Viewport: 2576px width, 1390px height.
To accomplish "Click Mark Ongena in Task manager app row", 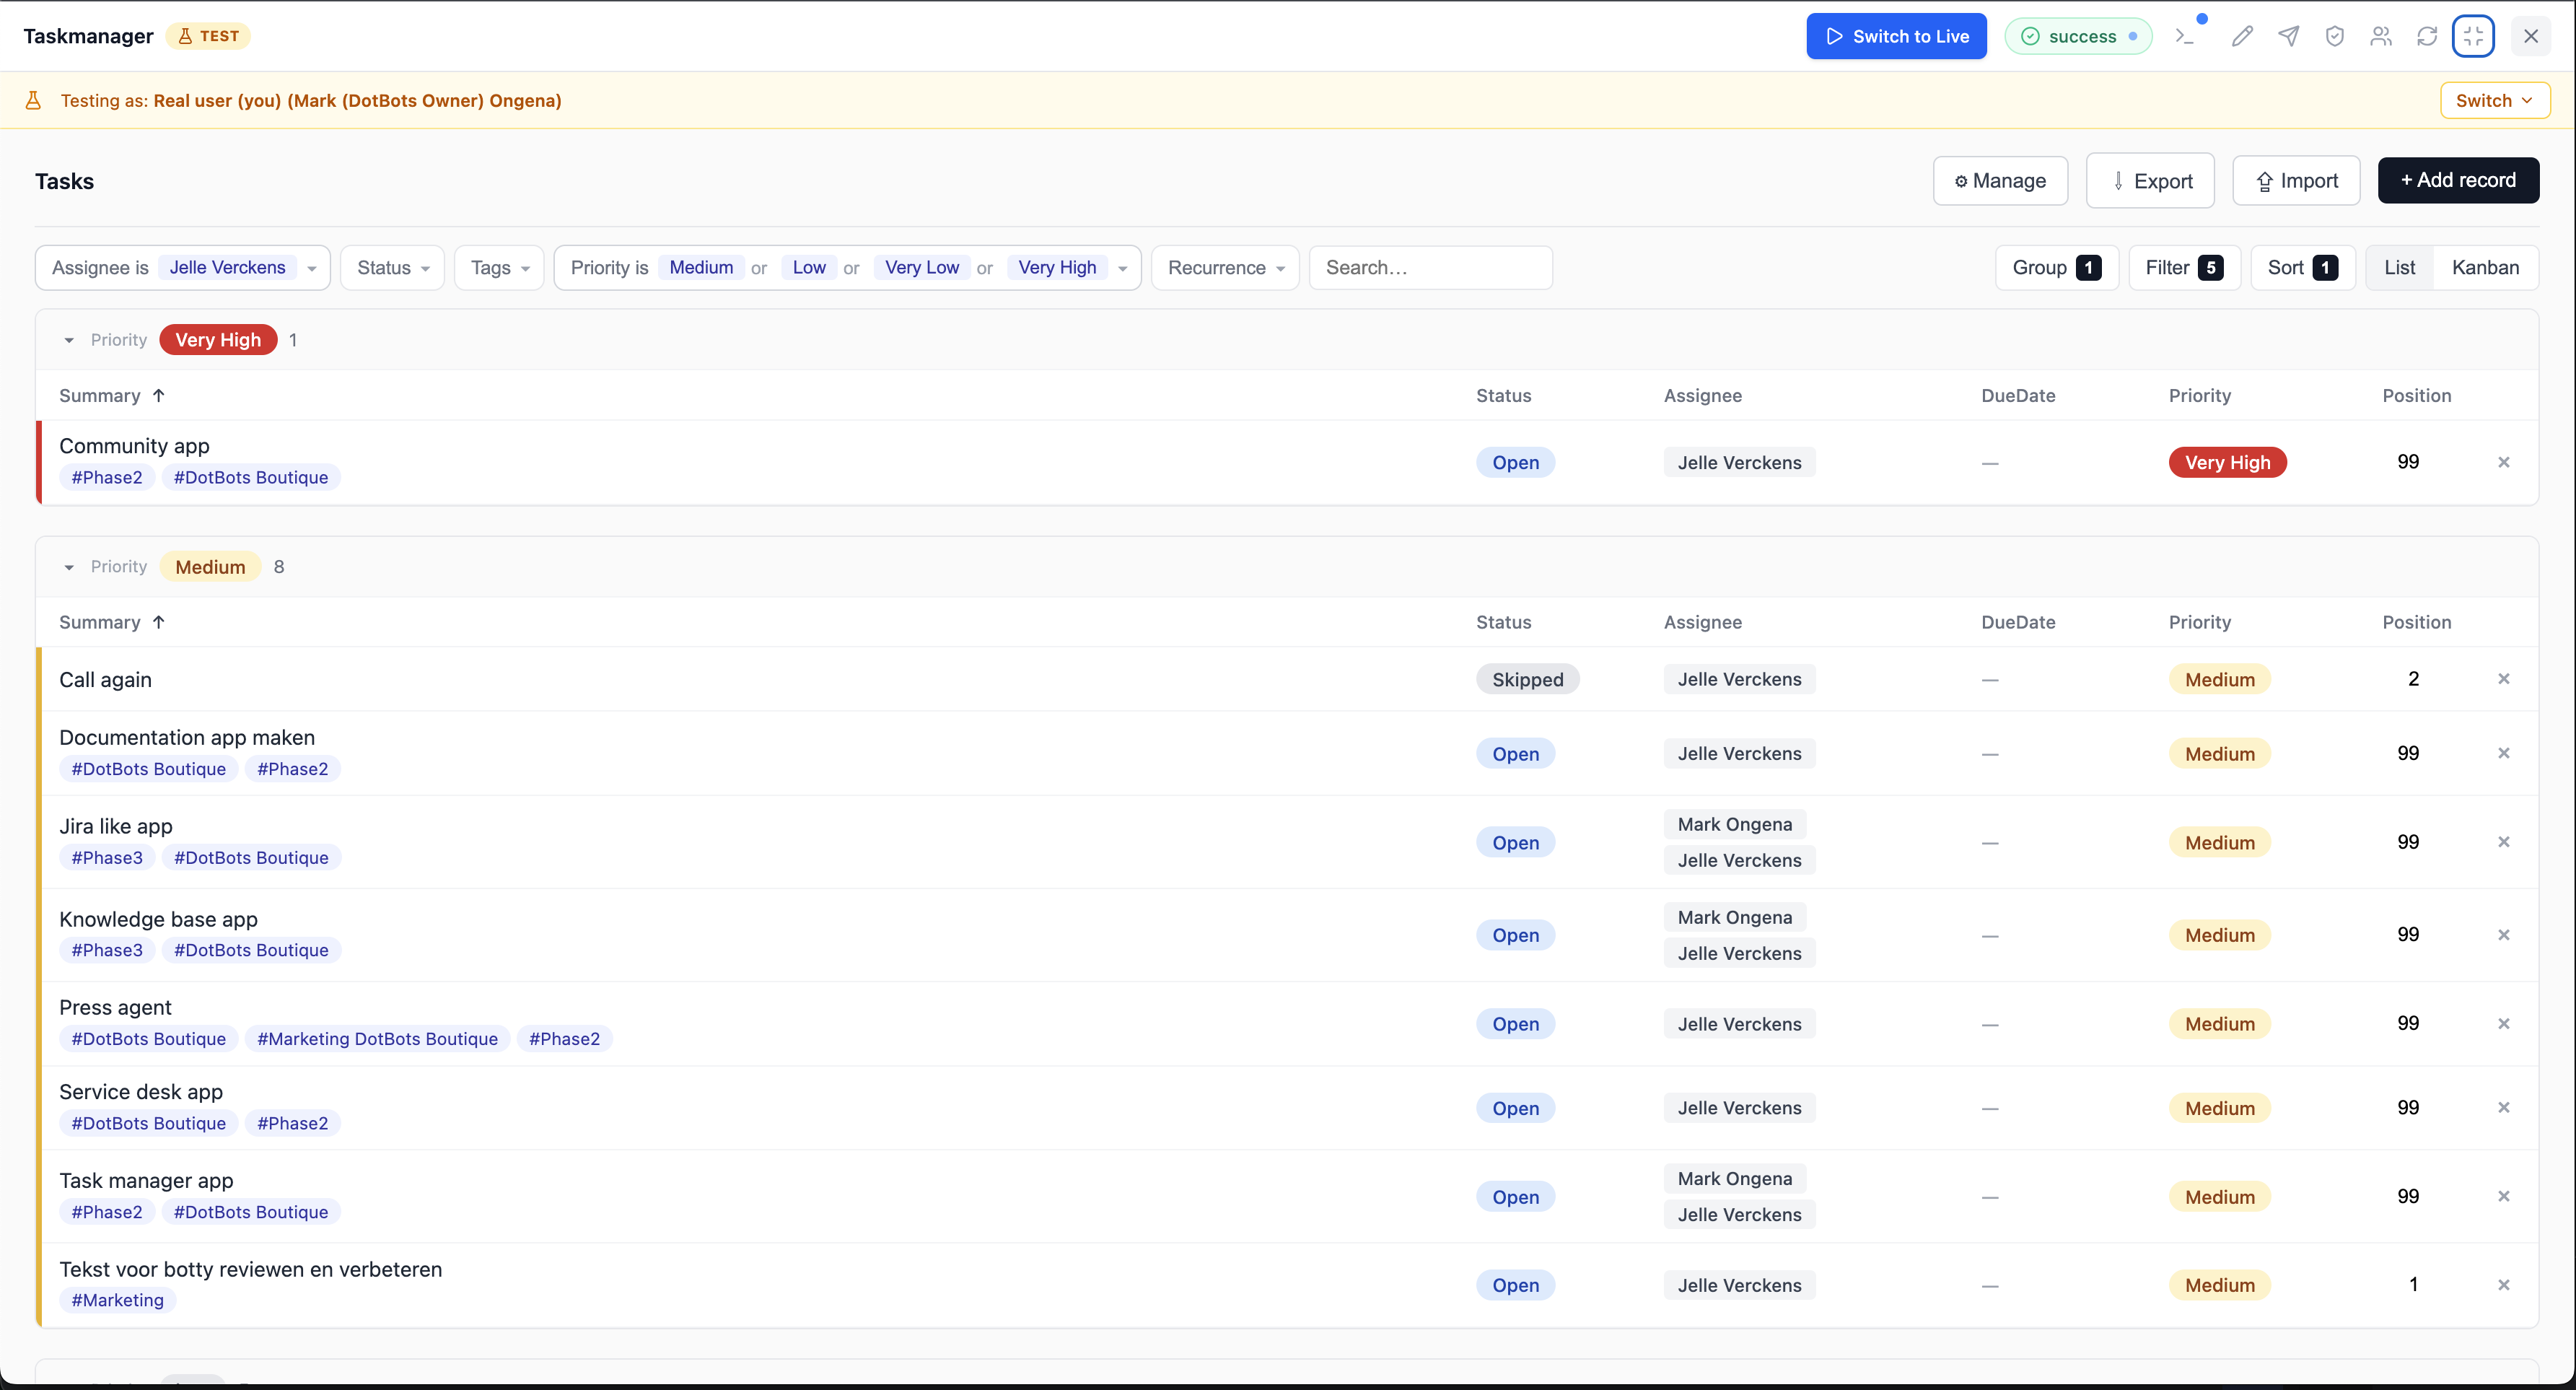I will pyautogui.click(x=1734, y=1178).
